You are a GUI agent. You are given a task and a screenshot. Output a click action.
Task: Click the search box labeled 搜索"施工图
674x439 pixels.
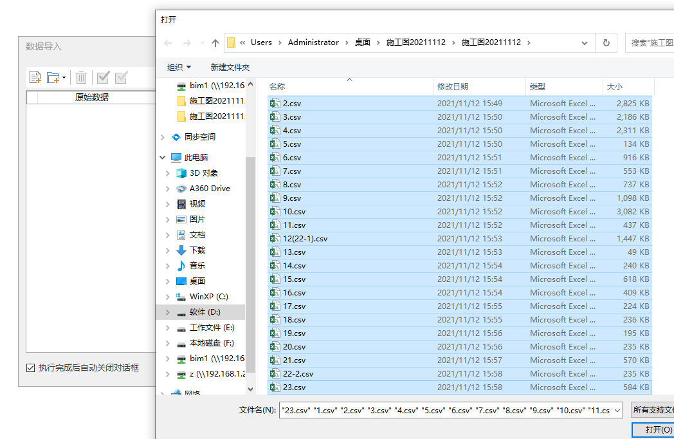coord(650,42)
